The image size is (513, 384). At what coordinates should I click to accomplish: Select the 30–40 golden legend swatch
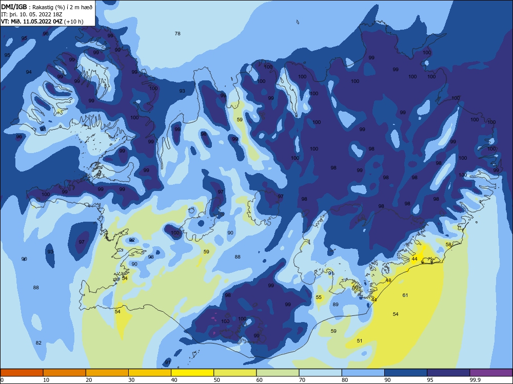[150, 373]
